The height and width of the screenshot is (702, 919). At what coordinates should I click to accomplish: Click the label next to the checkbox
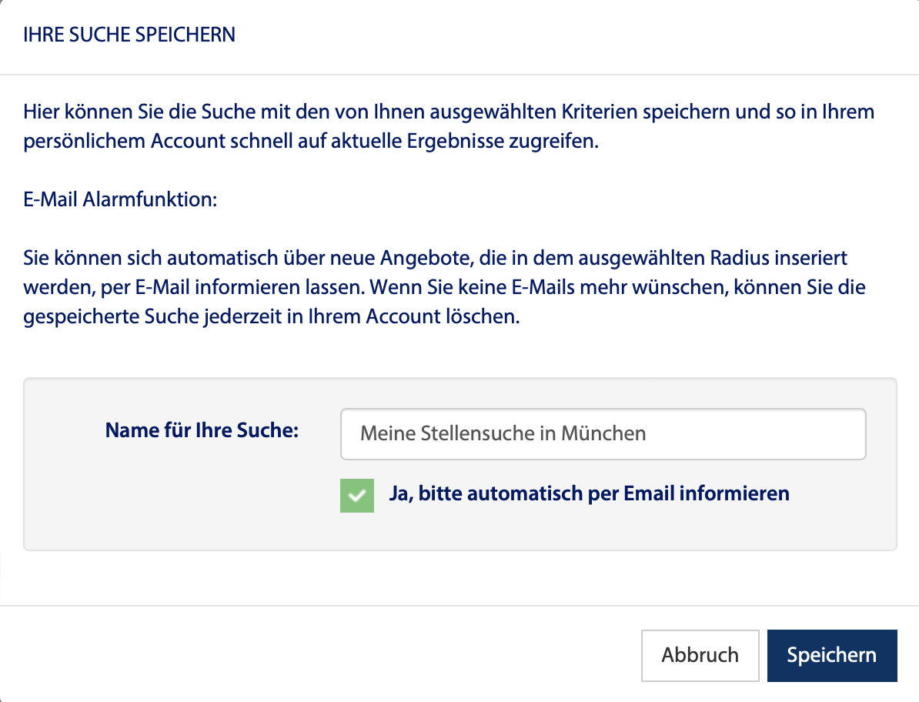[590, 493]
